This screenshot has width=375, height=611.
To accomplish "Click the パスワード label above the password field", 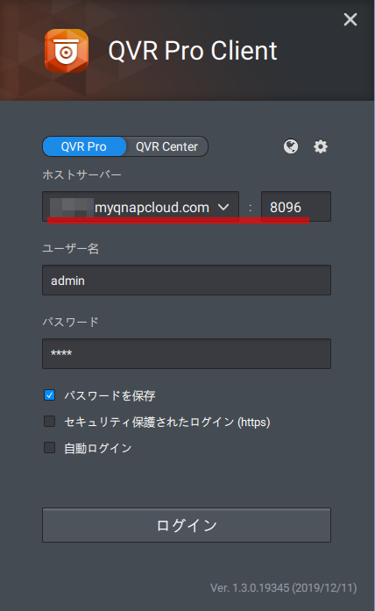I will coord(70,322).
